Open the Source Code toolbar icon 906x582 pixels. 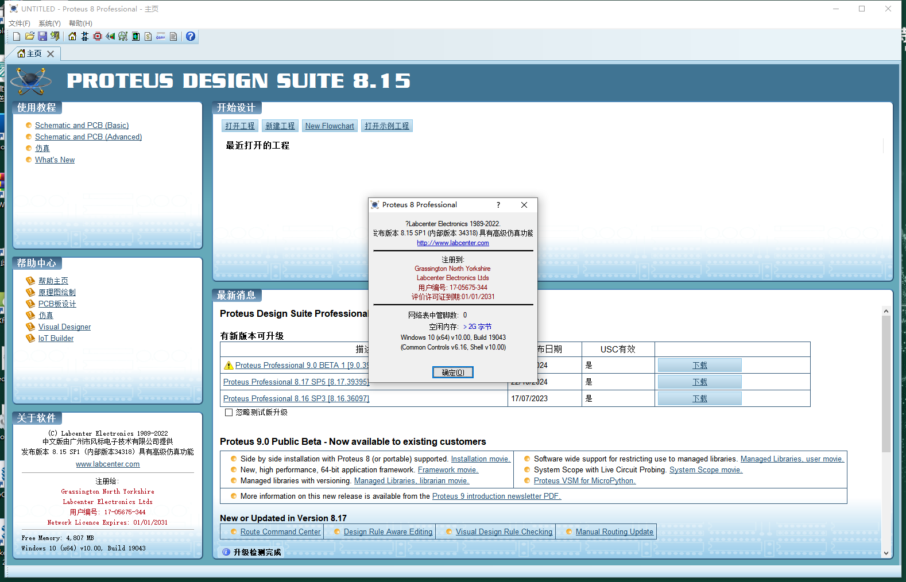(161, 36)
